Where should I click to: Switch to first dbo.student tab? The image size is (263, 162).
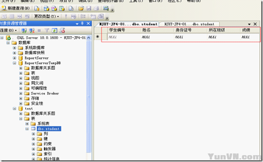click(x=128, y=24)
